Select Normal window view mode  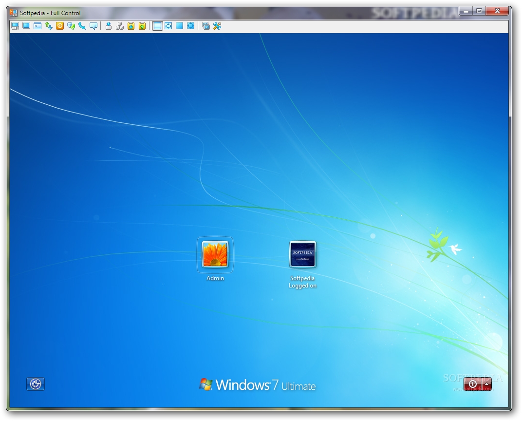click(157, 26)
